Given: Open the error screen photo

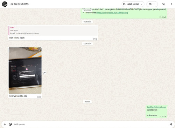Looking at the screenshot, I should click(x=25, y=70).
